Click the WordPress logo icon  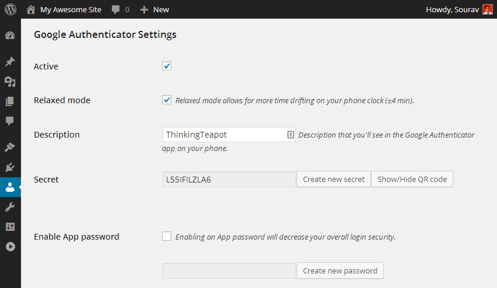click(x=10, y=9)
